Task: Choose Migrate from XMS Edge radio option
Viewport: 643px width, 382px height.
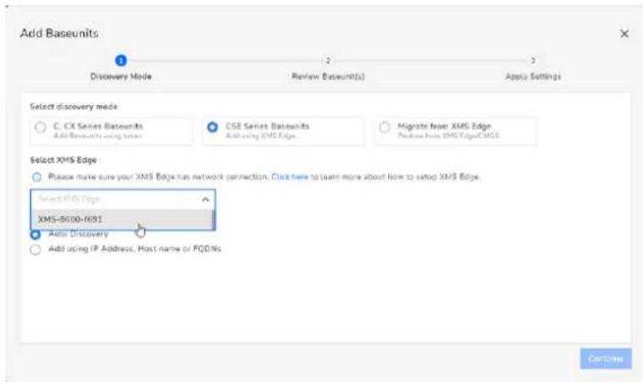Action: coord(385,127)
